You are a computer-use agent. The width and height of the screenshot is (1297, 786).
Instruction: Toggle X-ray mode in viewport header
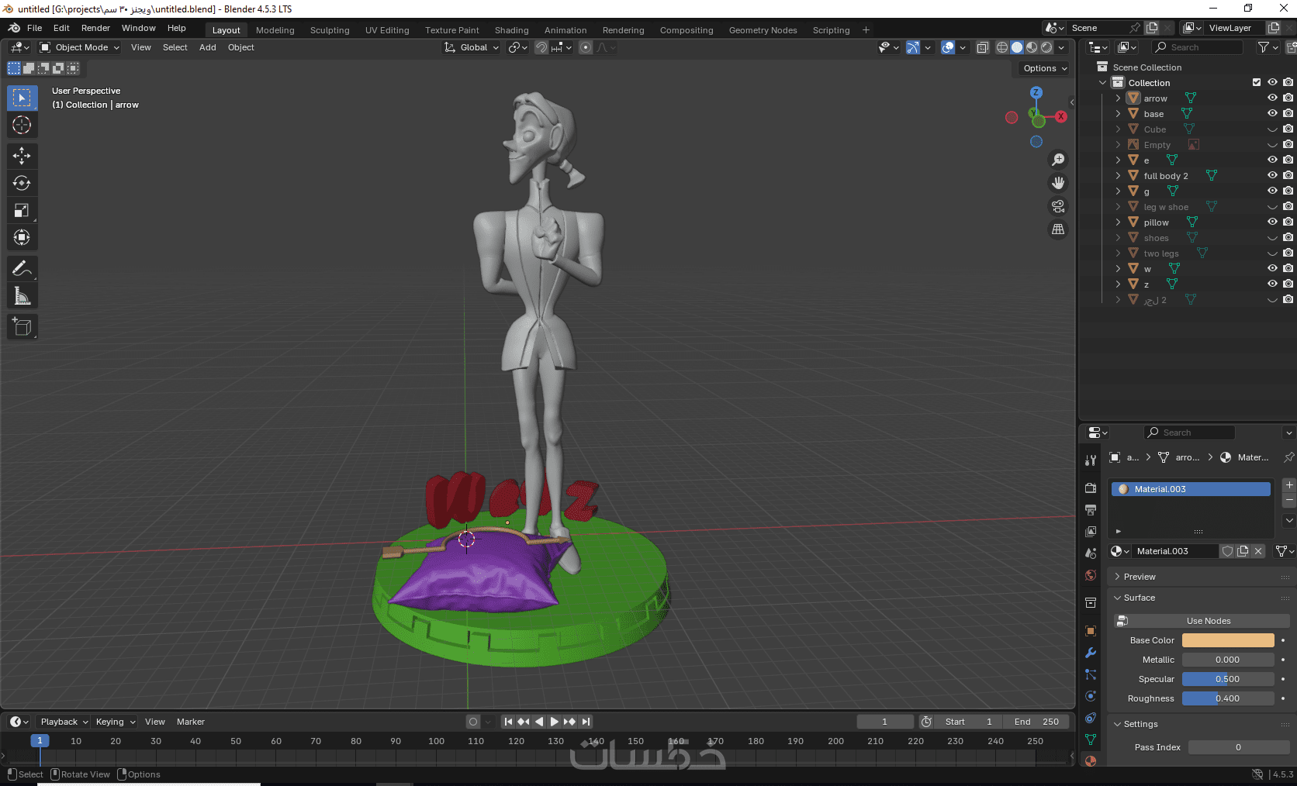983,47
